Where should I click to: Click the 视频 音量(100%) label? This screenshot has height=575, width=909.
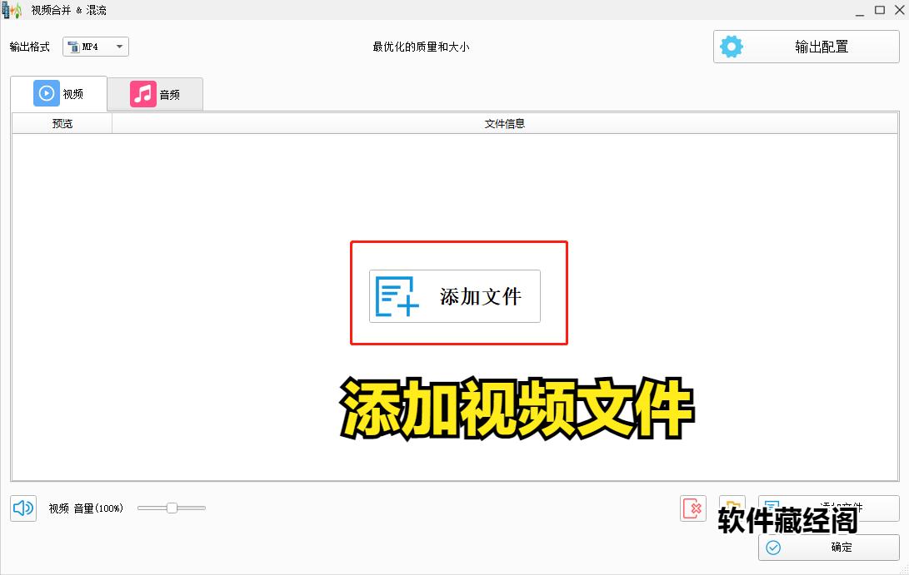pyautogui.click(x=86, y=508)
